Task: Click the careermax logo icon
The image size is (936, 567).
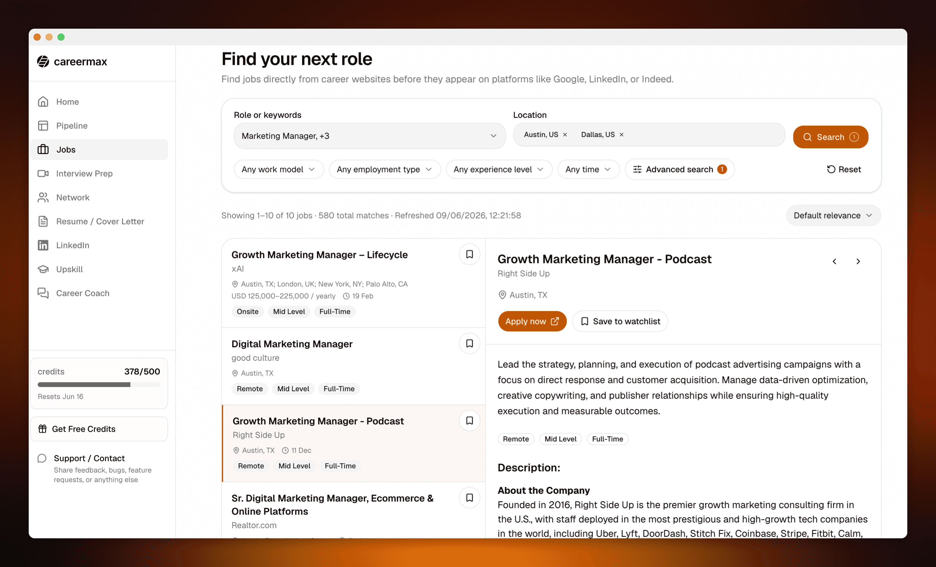Action: coord(43,62)
